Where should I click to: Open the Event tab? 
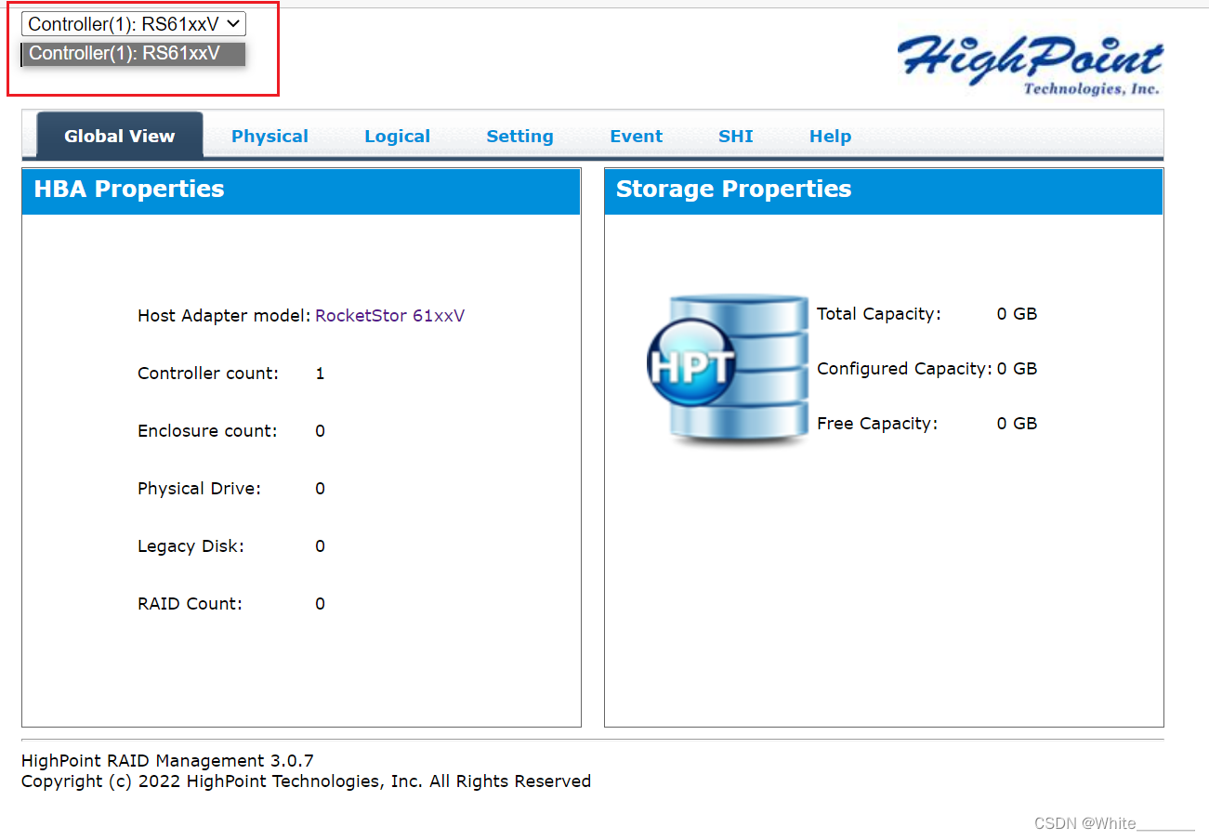coord(636,136)
